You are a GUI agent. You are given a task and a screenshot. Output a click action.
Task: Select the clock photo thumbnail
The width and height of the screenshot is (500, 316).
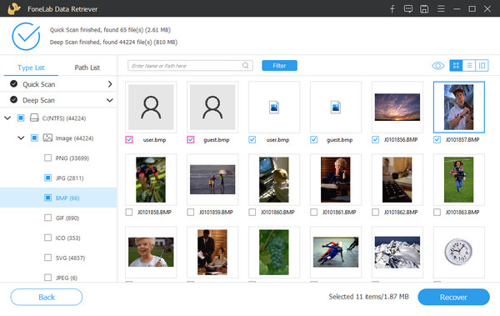pyautogui.click(x=459, y=252)
